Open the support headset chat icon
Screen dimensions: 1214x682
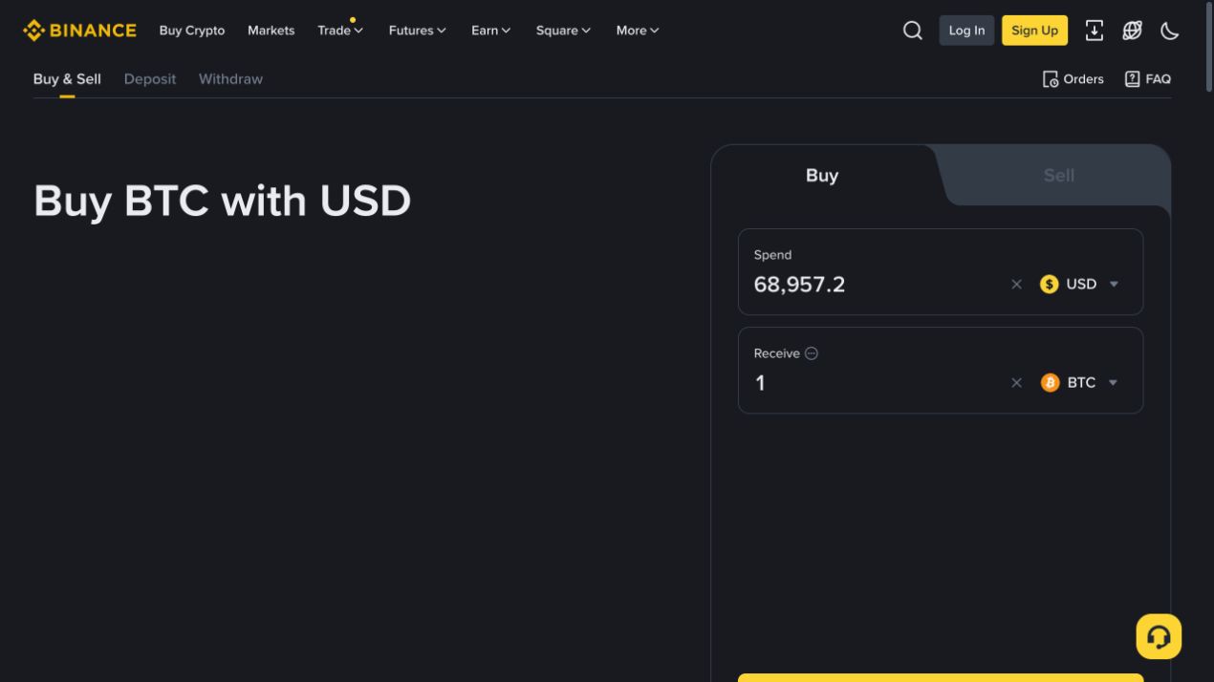pyautogui.click(x=1159, y=636)
